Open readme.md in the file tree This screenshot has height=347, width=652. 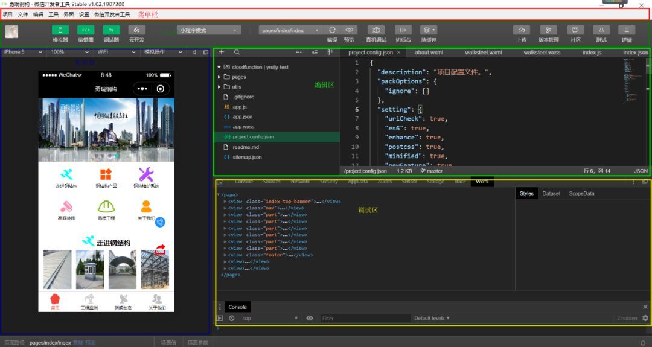[245, 147]
